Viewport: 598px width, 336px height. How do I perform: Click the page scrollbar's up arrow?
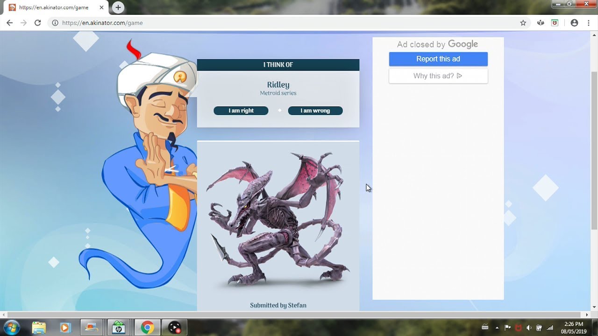pos(594,36)
